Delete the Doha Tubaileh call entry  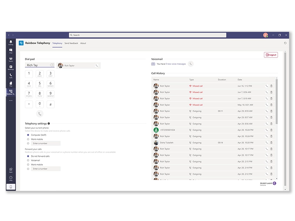271,143
